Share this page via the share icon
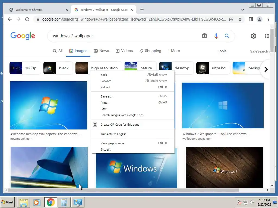Viewport: 278px width, 208px height. (231, 19)
